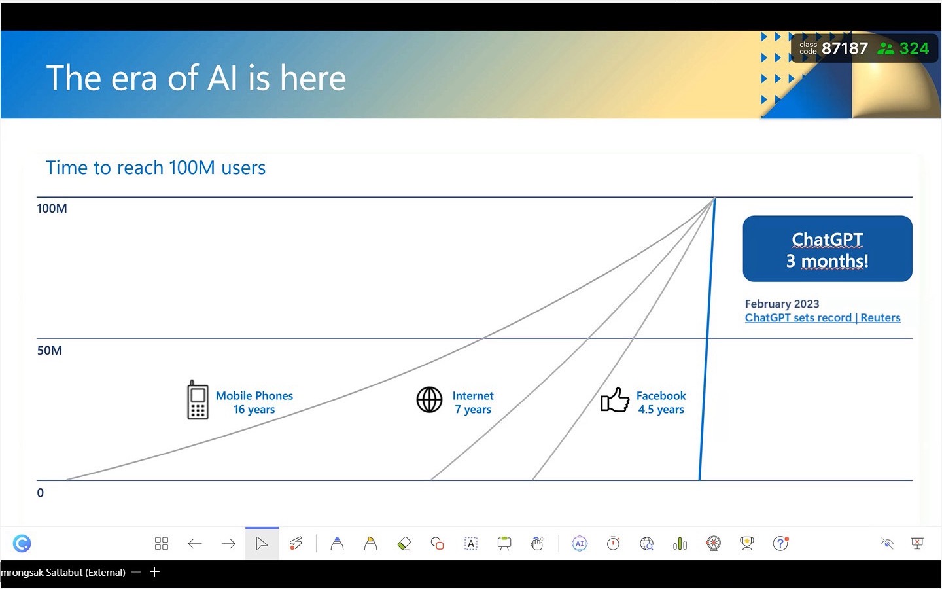Launch the AI quiz generator
The height and width of the screenshot is (589, 942).
(x=580, y=543)
